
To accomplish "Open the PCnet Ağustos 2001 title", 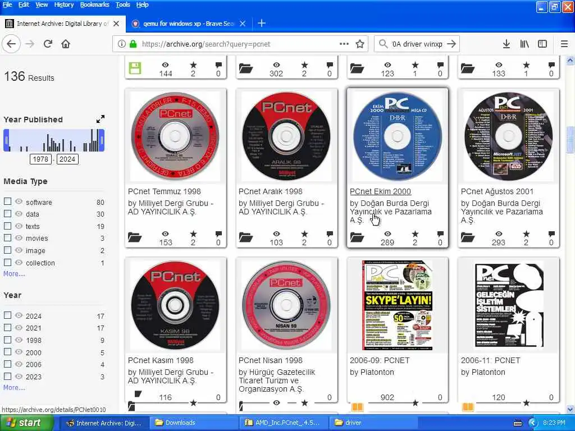I will (497, 191).
